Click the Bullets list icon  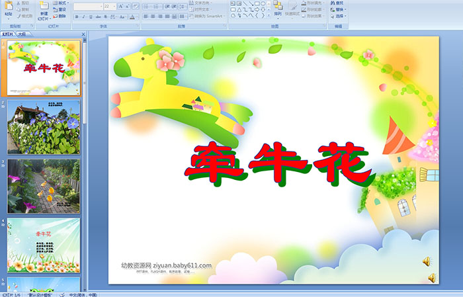(x=147, y=7)
